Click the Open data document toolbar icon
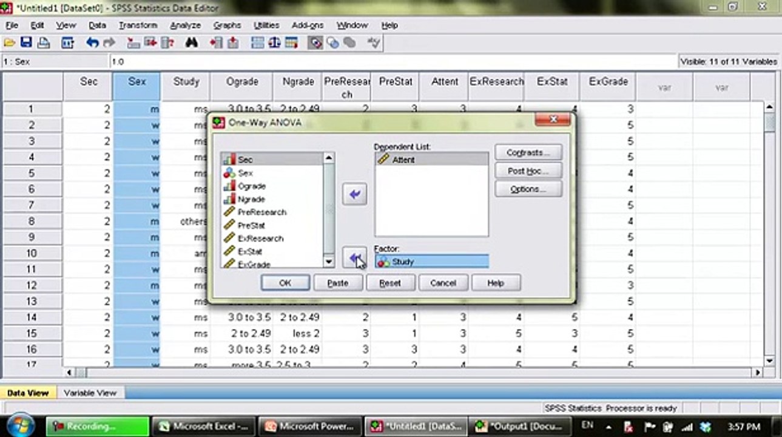Screen dimensions: 782x437 (x=9, y=42)
